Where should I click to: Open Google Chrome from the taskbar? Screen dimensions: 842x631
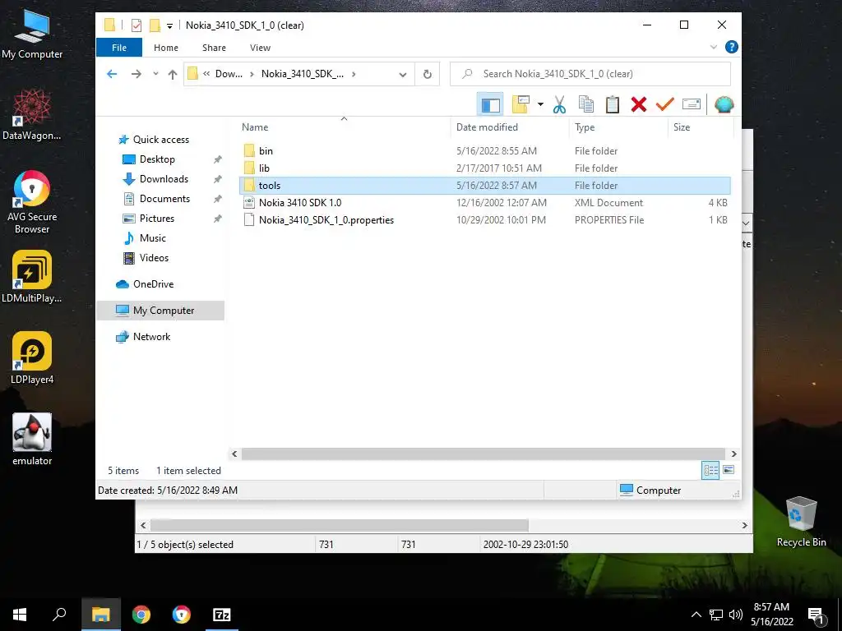coord(141,615)
